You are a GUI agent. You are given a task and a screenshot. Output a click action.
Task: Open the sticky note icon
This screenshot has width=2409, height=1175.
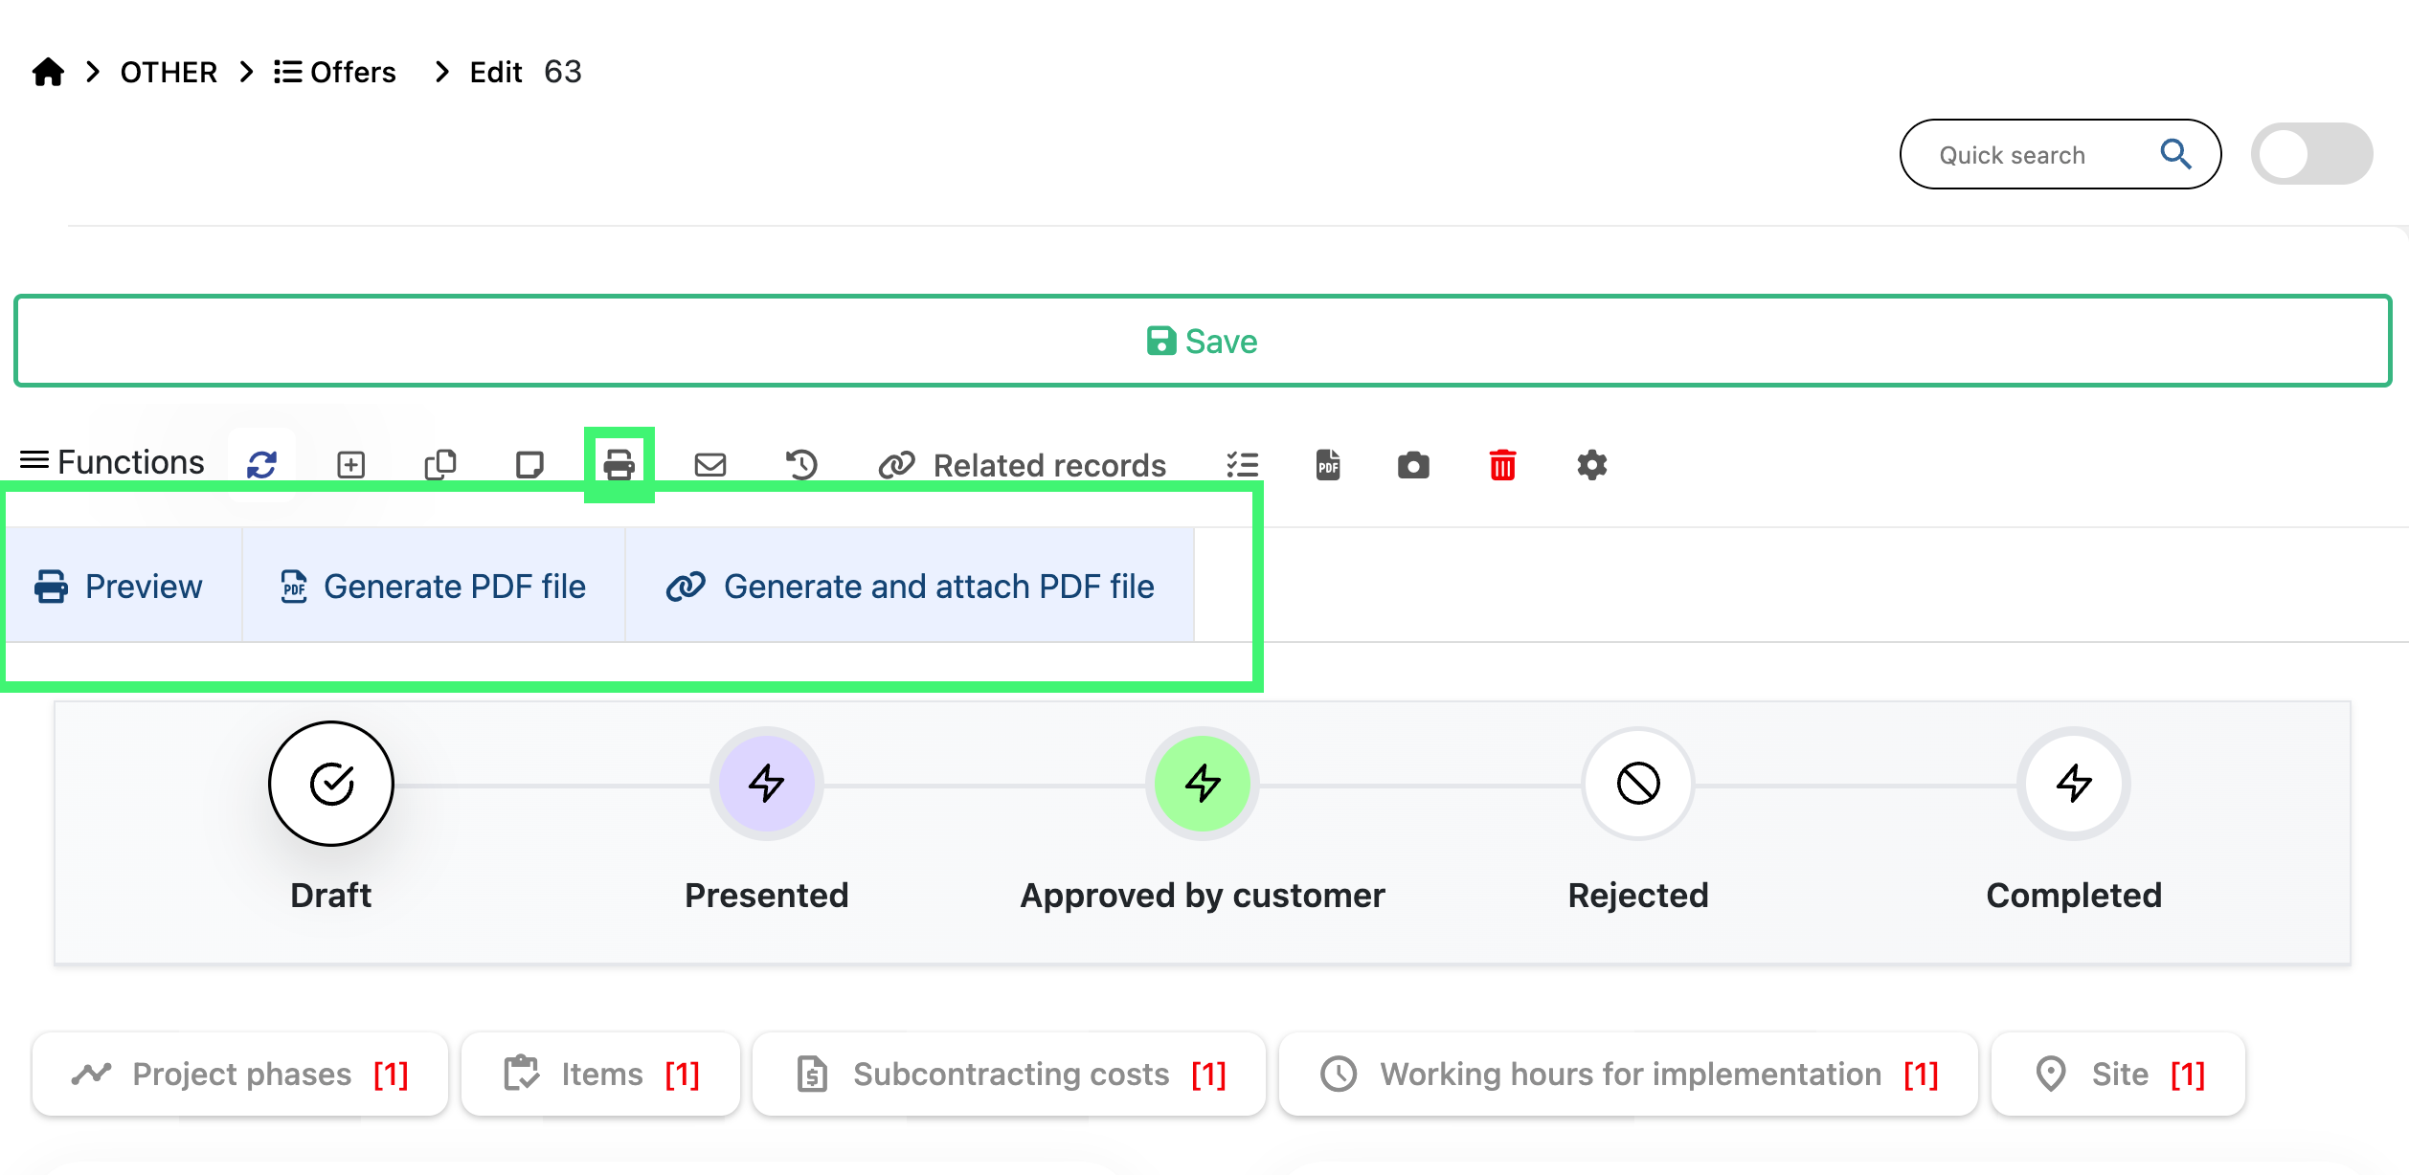(x=529, y=465)
